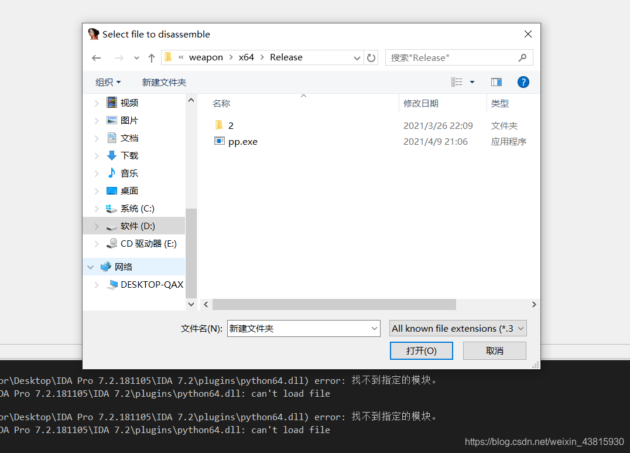Select 图片 in the navigation tree
The height and width of the screenshot is (453, 630).
tap(129, 120)
